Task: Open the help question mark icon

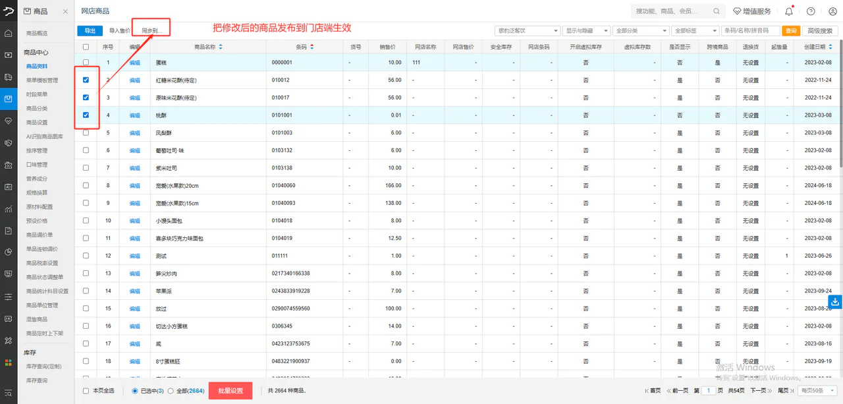Action: [x=811, y=11]
